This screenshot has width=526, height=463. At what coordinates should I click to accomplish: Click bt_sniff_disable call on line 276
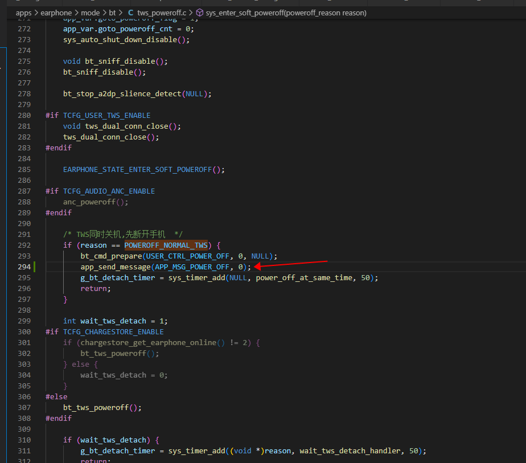(x=98, y=72)
